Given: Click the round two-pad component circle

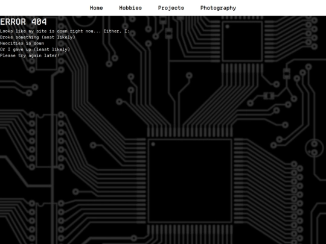Looking at the screenshot, I should tap(315, 148).
